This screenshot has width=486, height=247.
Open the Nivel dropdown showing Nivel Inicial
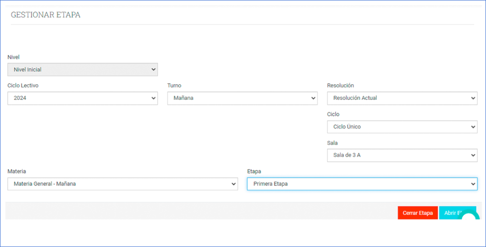tap(82, 70)
